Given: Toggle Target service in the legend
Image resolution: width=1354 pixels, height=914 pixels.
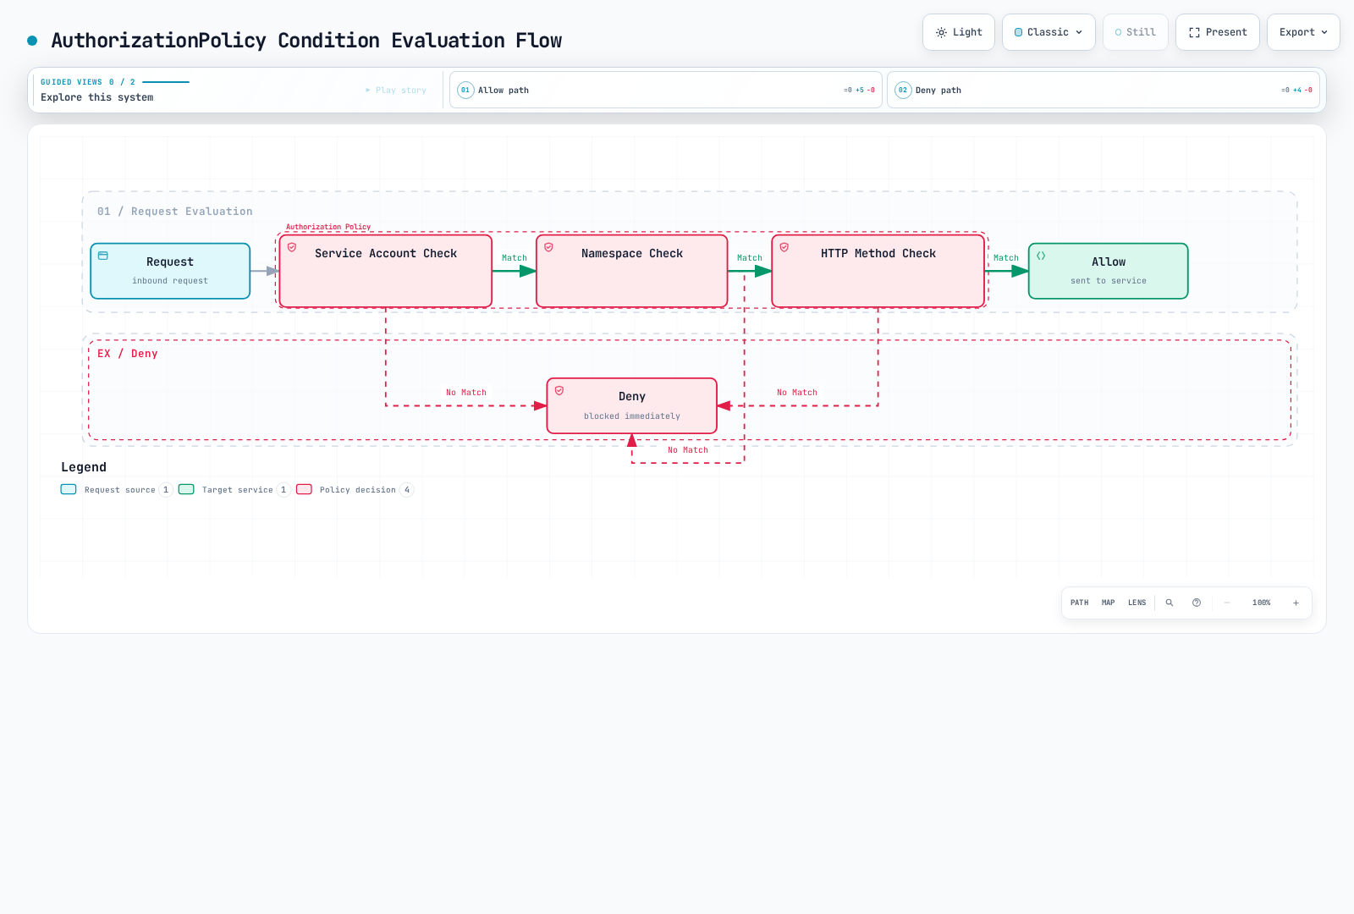Looking at the screenshot, I should (234, 490).
